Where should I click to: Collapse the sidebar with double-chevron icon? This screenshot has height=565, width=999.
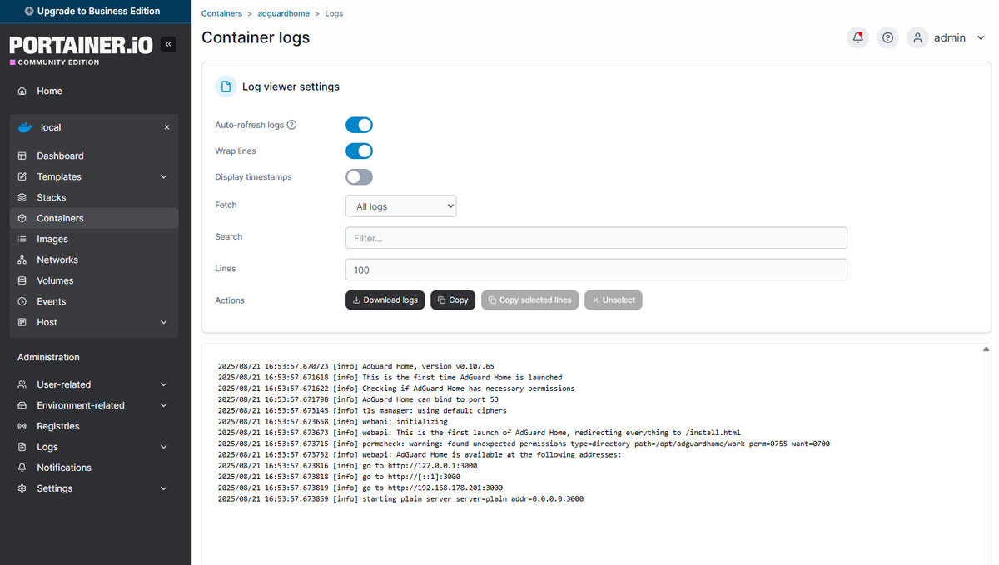168,44
